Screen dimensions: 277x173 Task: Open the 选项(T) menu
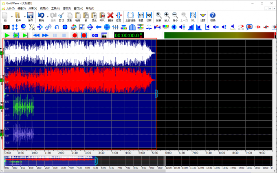tap(67, 9)
